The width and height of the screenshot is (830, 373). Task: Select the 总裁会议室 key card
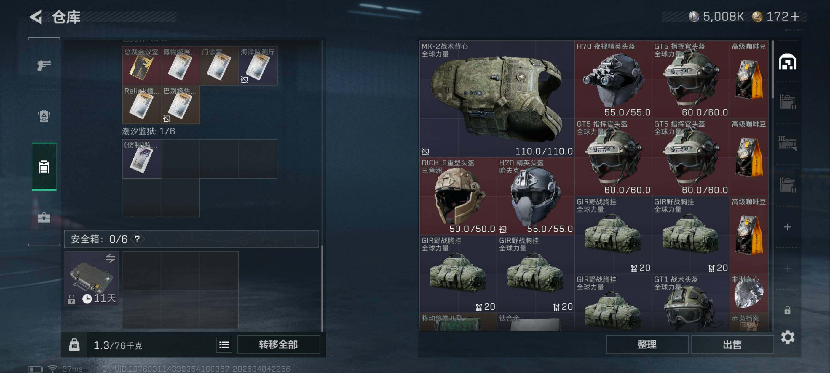(x=141, y=66)
